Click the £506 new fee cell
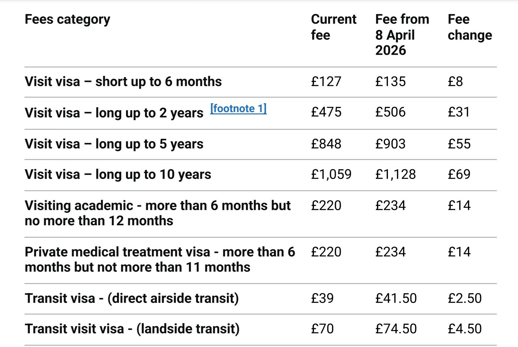Viewport: 518px width, 347px height. 390,112
